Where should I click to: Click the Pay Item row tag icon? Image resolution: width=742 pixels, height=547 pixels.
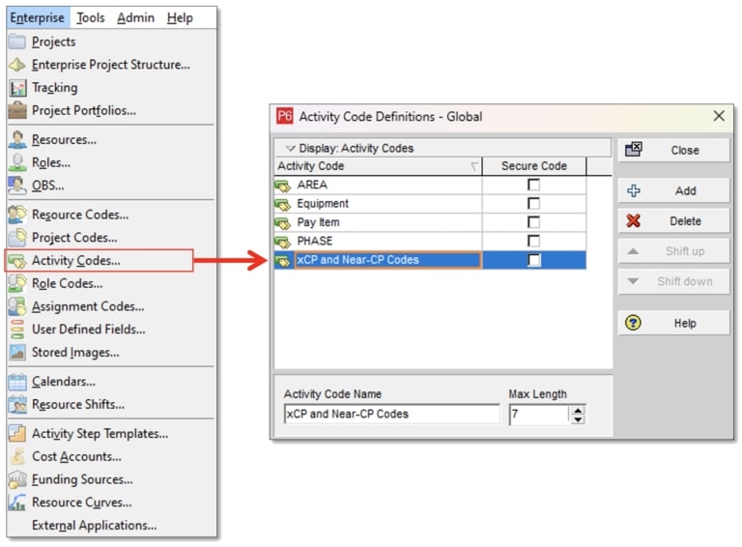point(283,223)
